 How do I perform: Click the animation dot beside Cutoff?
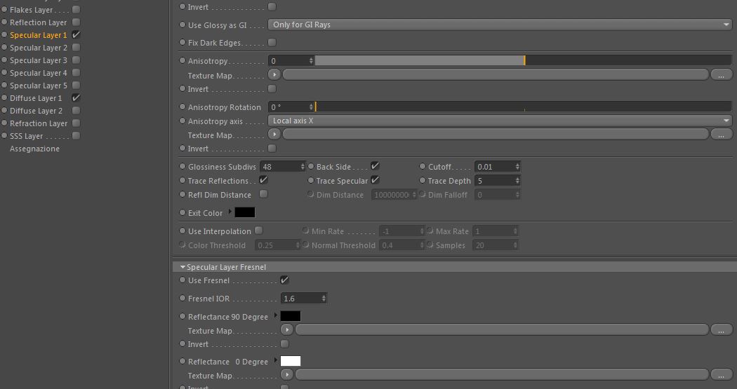coord(422,166)
